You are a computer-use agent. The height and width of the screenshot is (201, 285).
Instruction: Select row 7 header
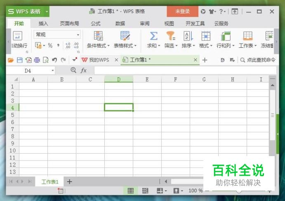coord(12,129)
